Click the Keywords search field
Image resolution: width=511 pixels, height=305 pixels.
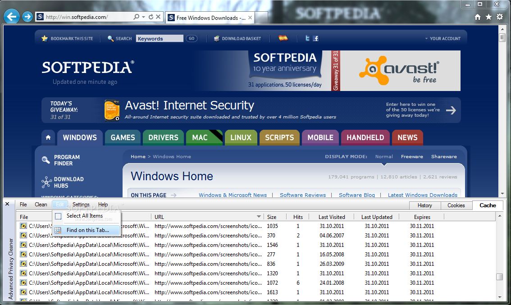pos(160,38)
